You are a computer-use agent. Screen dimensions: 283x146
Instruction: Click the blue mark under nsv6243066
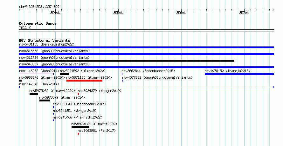coord(53,120)
